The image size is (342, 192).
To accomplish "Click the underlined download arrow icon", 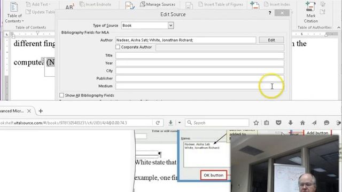I will click(x=170, y=123).
